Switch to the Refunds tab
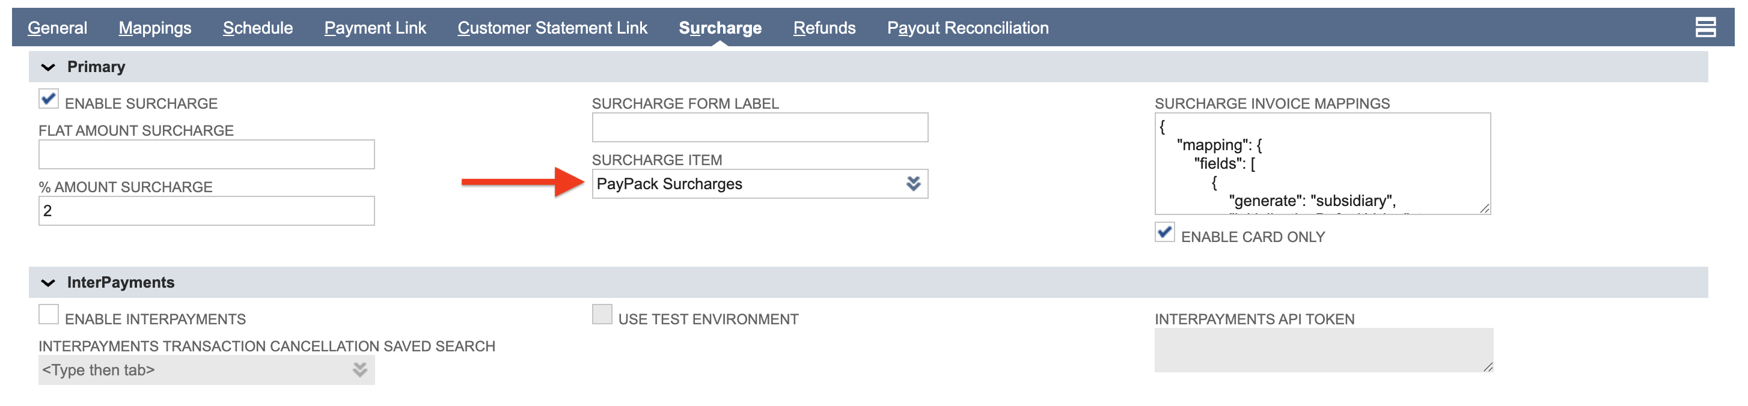 click(825, 28)
